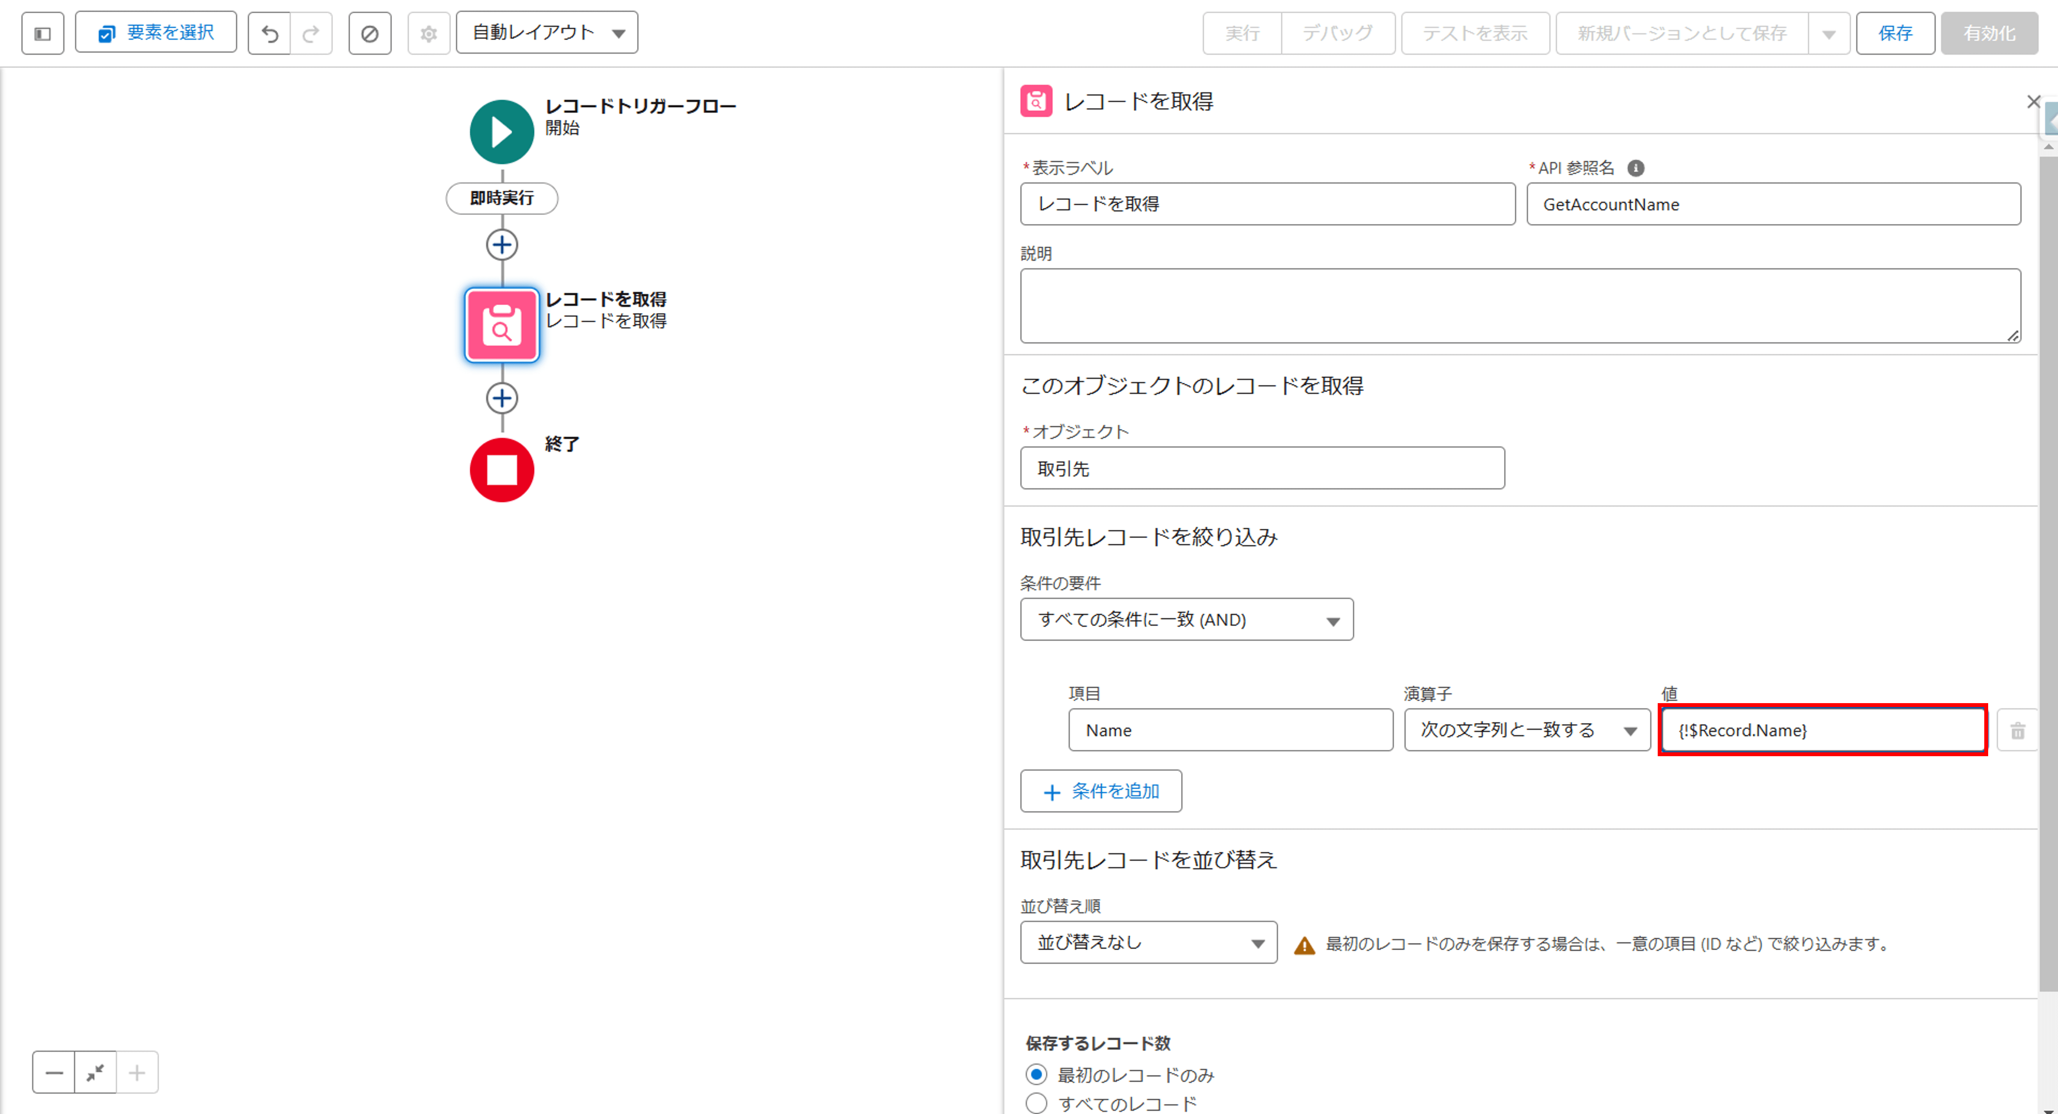Open flow settings gear icon
This screenshot has height=1114, width=2058.
[x=429, y=33]
